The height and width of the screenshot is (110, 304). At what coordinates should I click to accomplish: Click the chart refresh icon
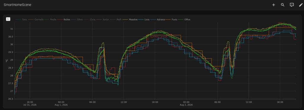point(8,19)
